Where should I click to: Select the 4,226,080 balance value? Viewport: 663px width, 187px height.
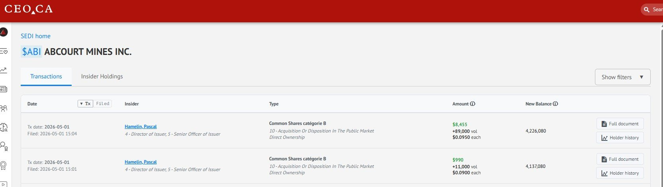tap(536, 131)
